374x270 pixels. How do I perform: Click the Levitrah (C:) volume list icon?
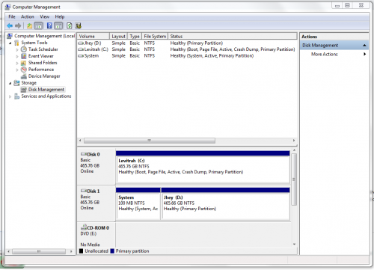81,49
